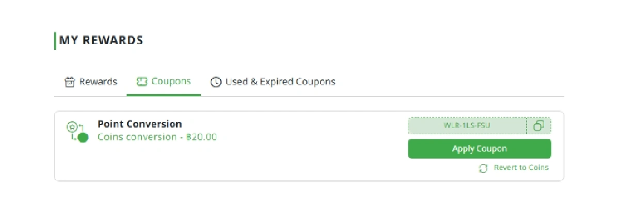Image resolution: width=620 pixels, height=218 pixels.
Task: Click the gift box icon on Rewards tab
Action: click(x=70, y=82)
